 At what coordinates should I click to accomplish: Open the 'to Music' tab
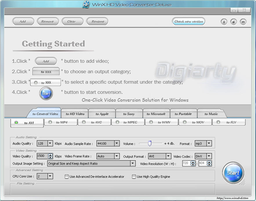pyautogui.click(x=211, y=114)
